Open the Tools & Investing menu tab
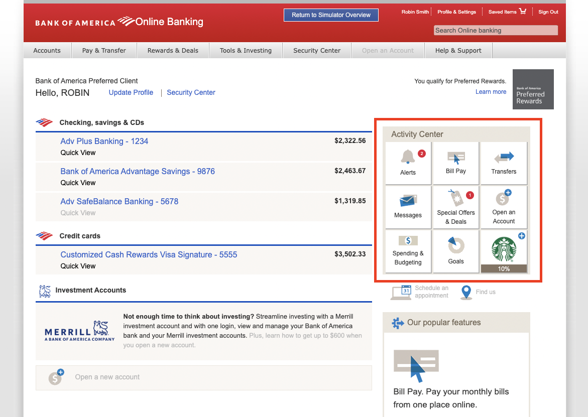 point(246,51)
